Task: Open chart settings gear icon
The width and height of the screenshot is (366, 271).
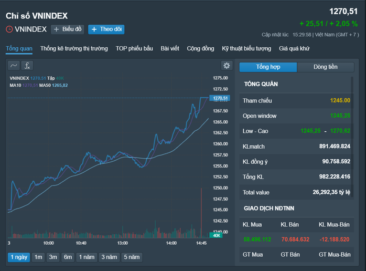Action: pyautogui.click(x=227, y=66)
